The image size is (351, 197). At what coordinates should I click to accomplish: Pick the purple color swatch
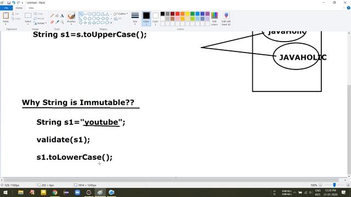tap(207, 14)
